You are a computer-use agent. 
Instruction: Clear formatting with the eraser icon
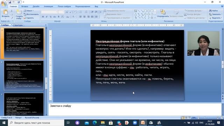(x=75, y=12)
